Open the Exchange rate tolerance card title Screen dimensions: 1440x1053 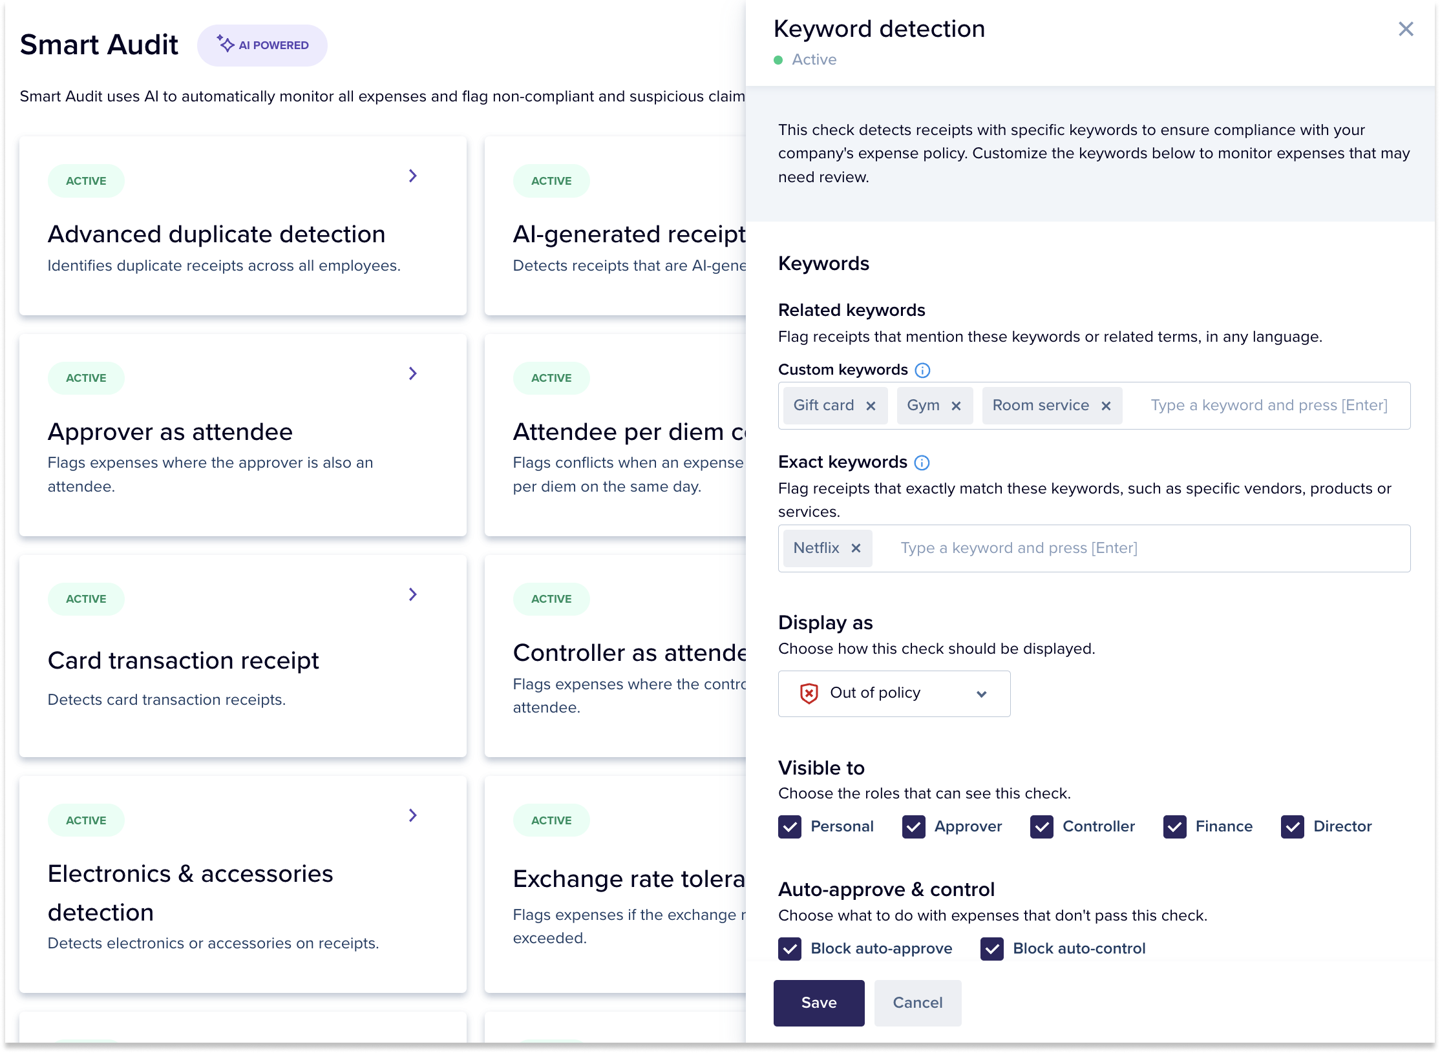(x=629, y=879)
